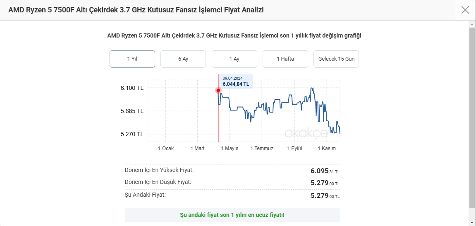Open the Gelecek 15 Gün forecast

click(x=336, y=59)
